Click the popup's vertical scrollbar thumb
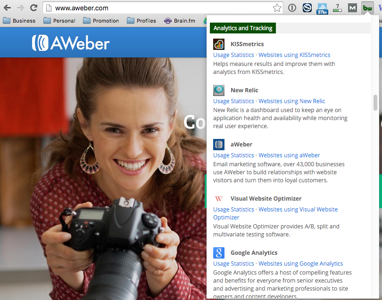This screenshot has width=382, height=300. pos(375,102)
